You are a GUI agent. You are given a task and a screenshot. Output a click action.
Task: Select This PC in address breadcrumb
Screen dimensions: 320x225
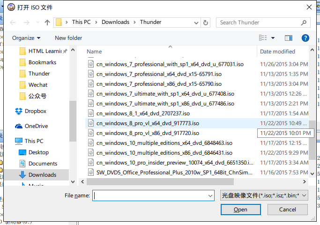tap(81, 22)
